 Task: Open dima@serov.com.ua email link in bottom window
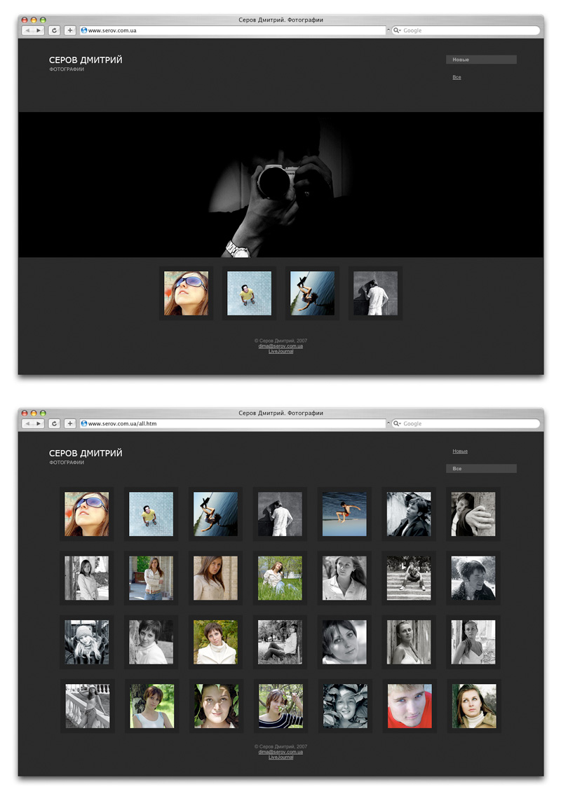tap(280, 752)
